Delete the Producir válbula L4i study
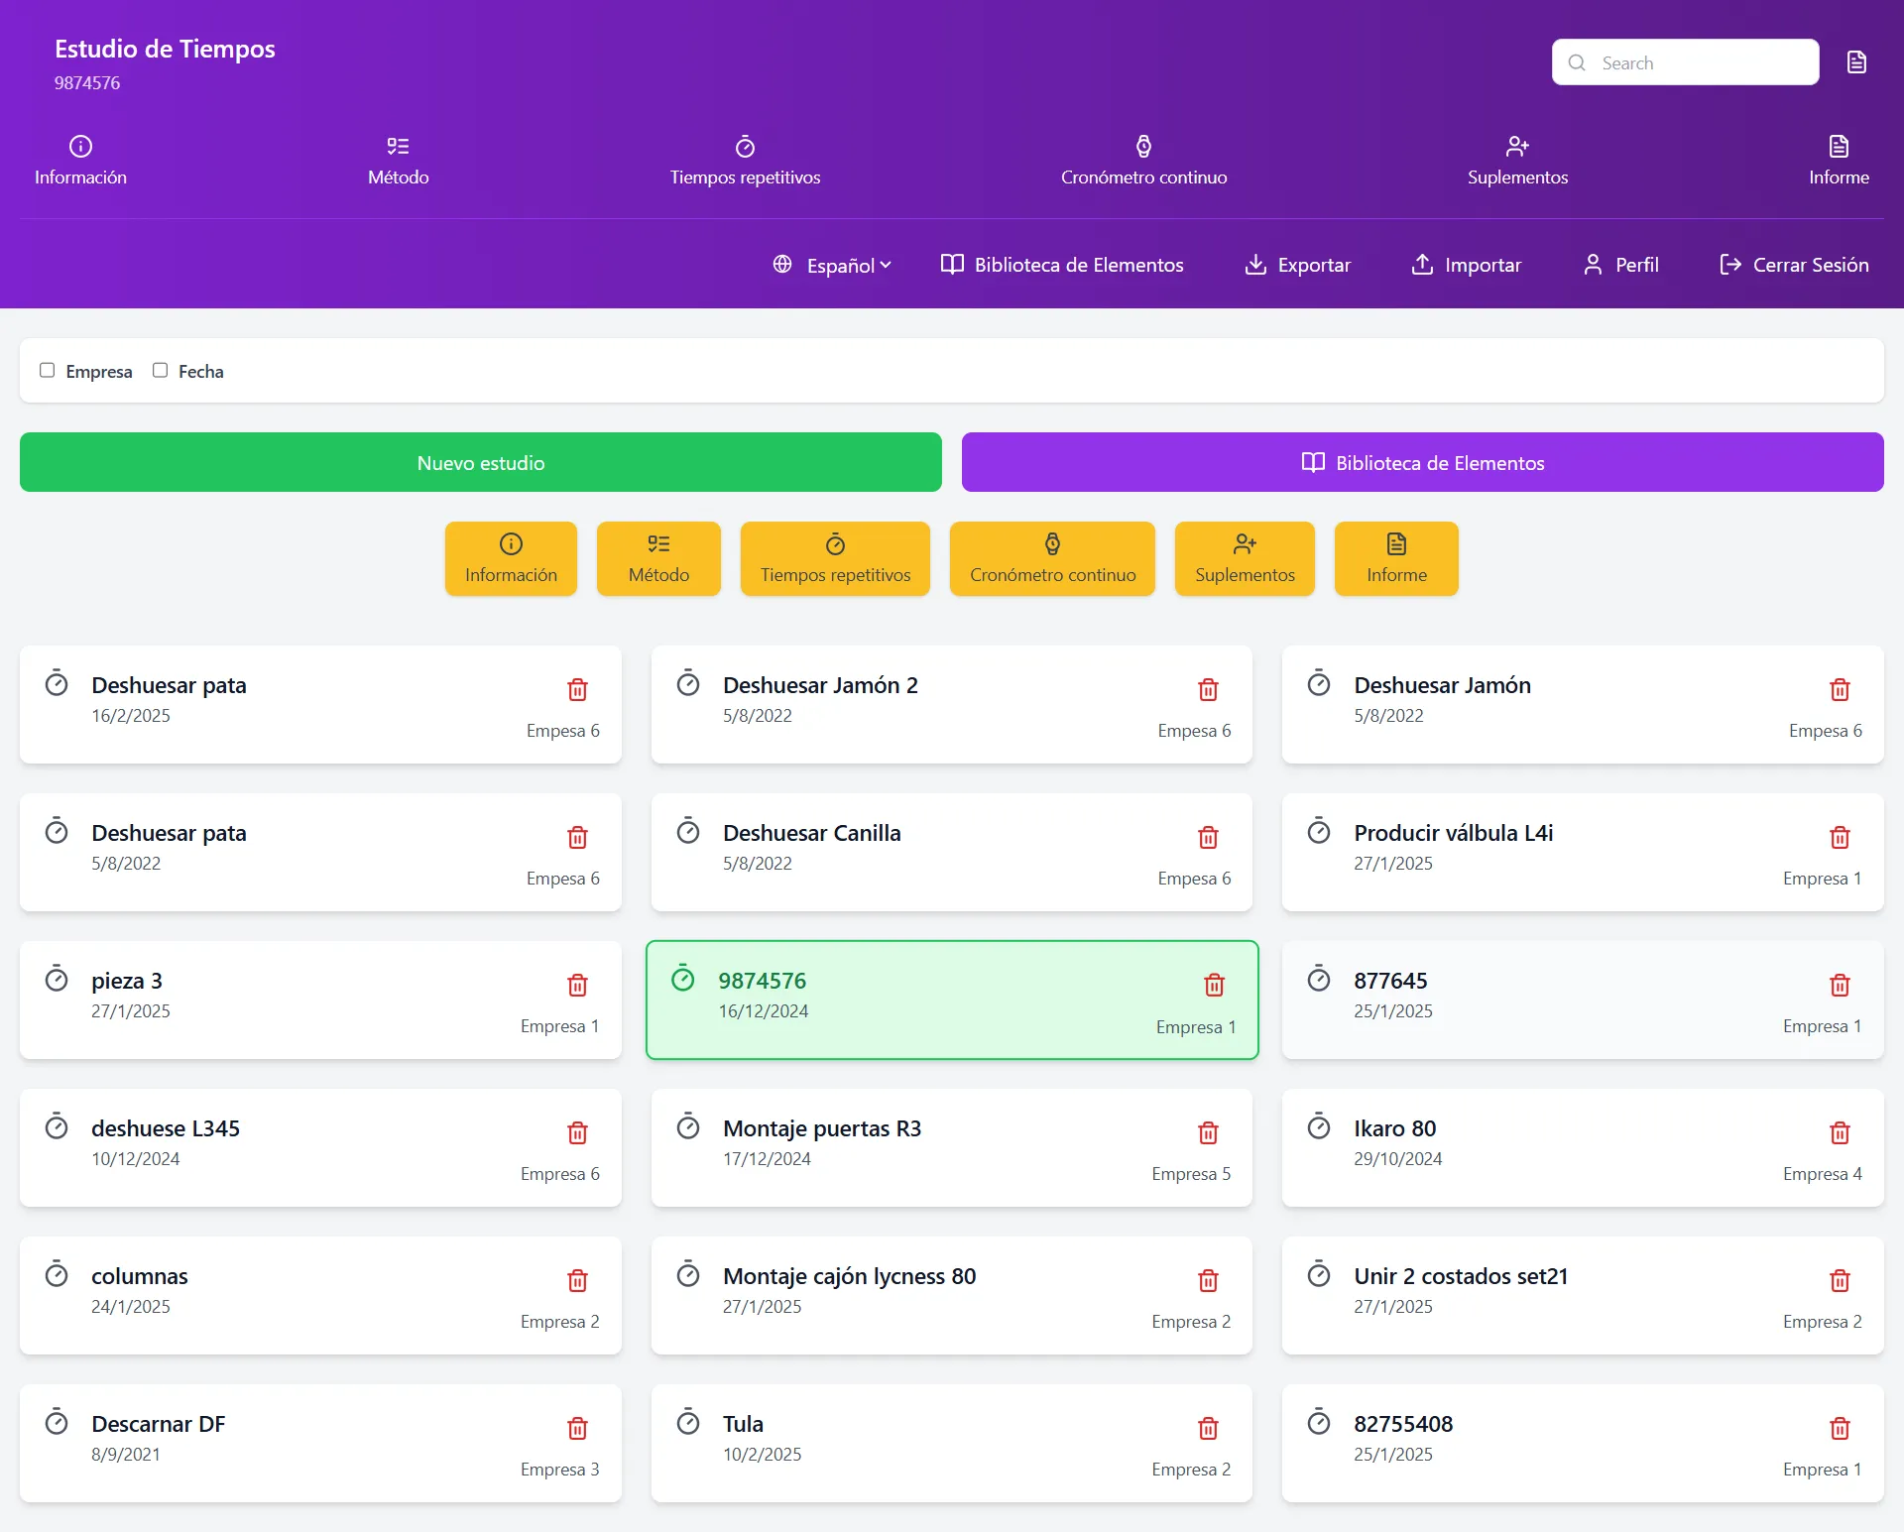This screenshot has height=1532, width=1904. point(1840,837)
